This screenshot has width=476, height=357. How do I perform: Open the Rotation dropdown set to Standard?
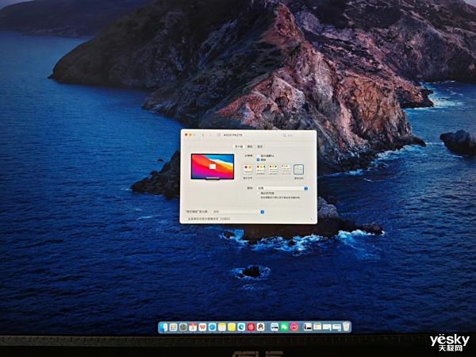pos(282,188)
